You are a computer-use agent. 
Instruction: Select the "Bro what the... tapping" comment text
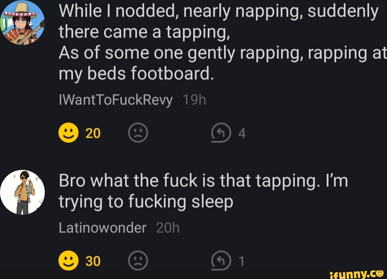click(x=203, y=190)
